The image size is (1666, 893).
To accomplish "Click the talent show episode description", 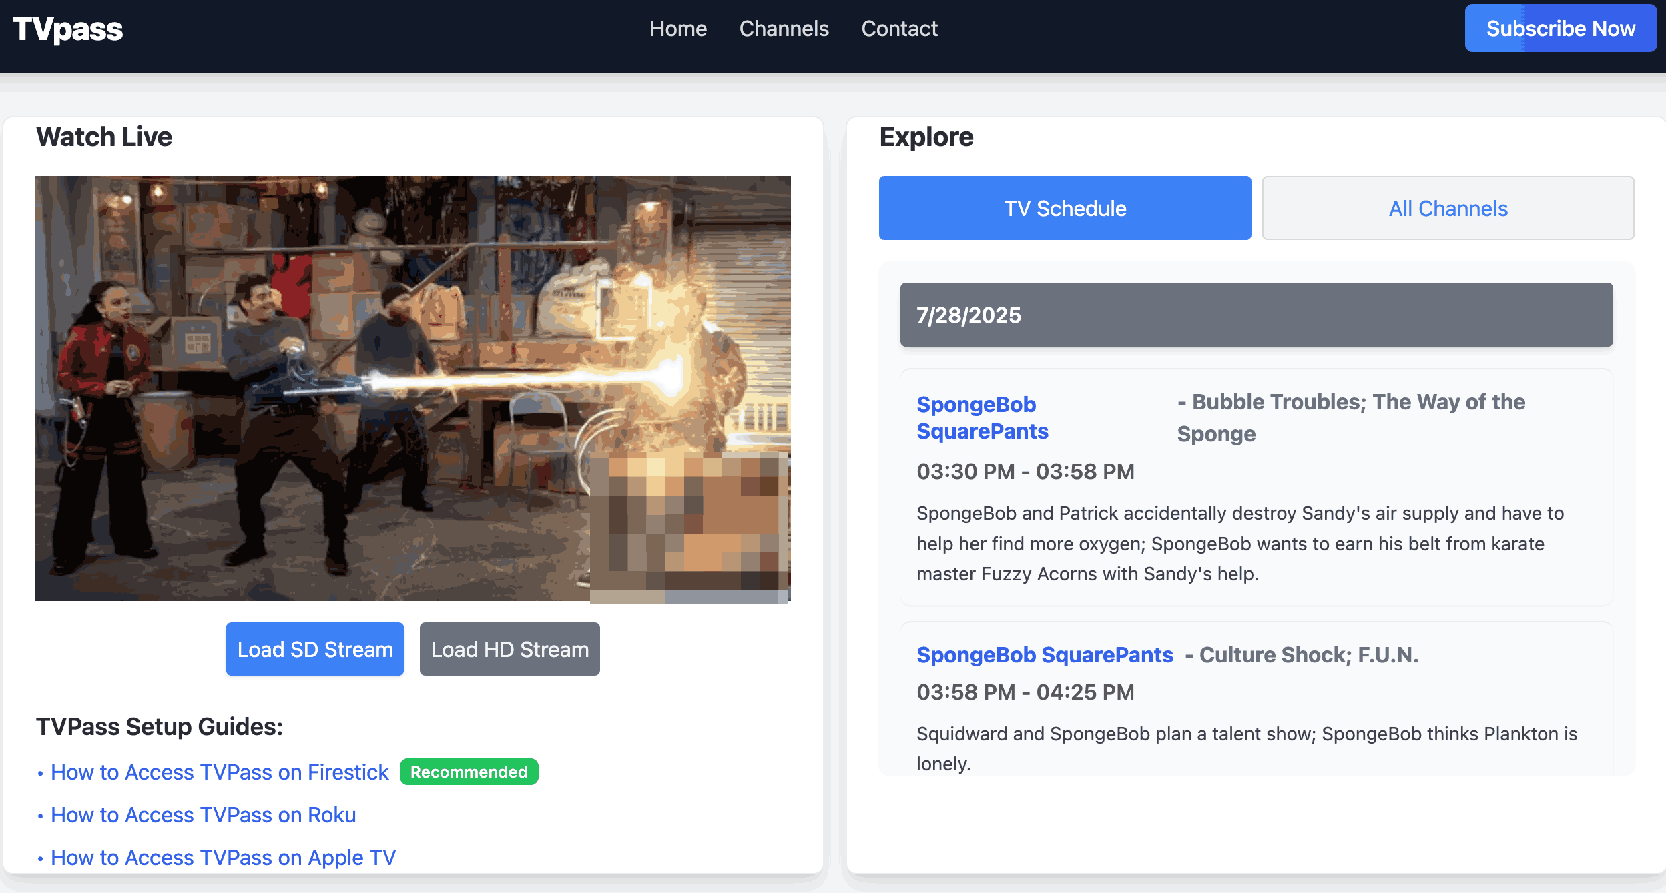I will pyautogui.click(x=1247, y=748).
